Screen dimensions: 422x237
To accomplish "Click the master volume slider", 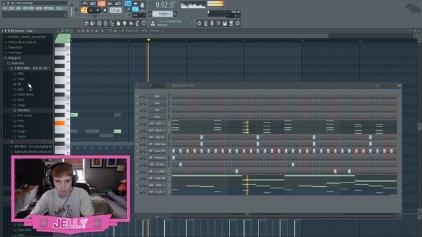I will 72,11.
